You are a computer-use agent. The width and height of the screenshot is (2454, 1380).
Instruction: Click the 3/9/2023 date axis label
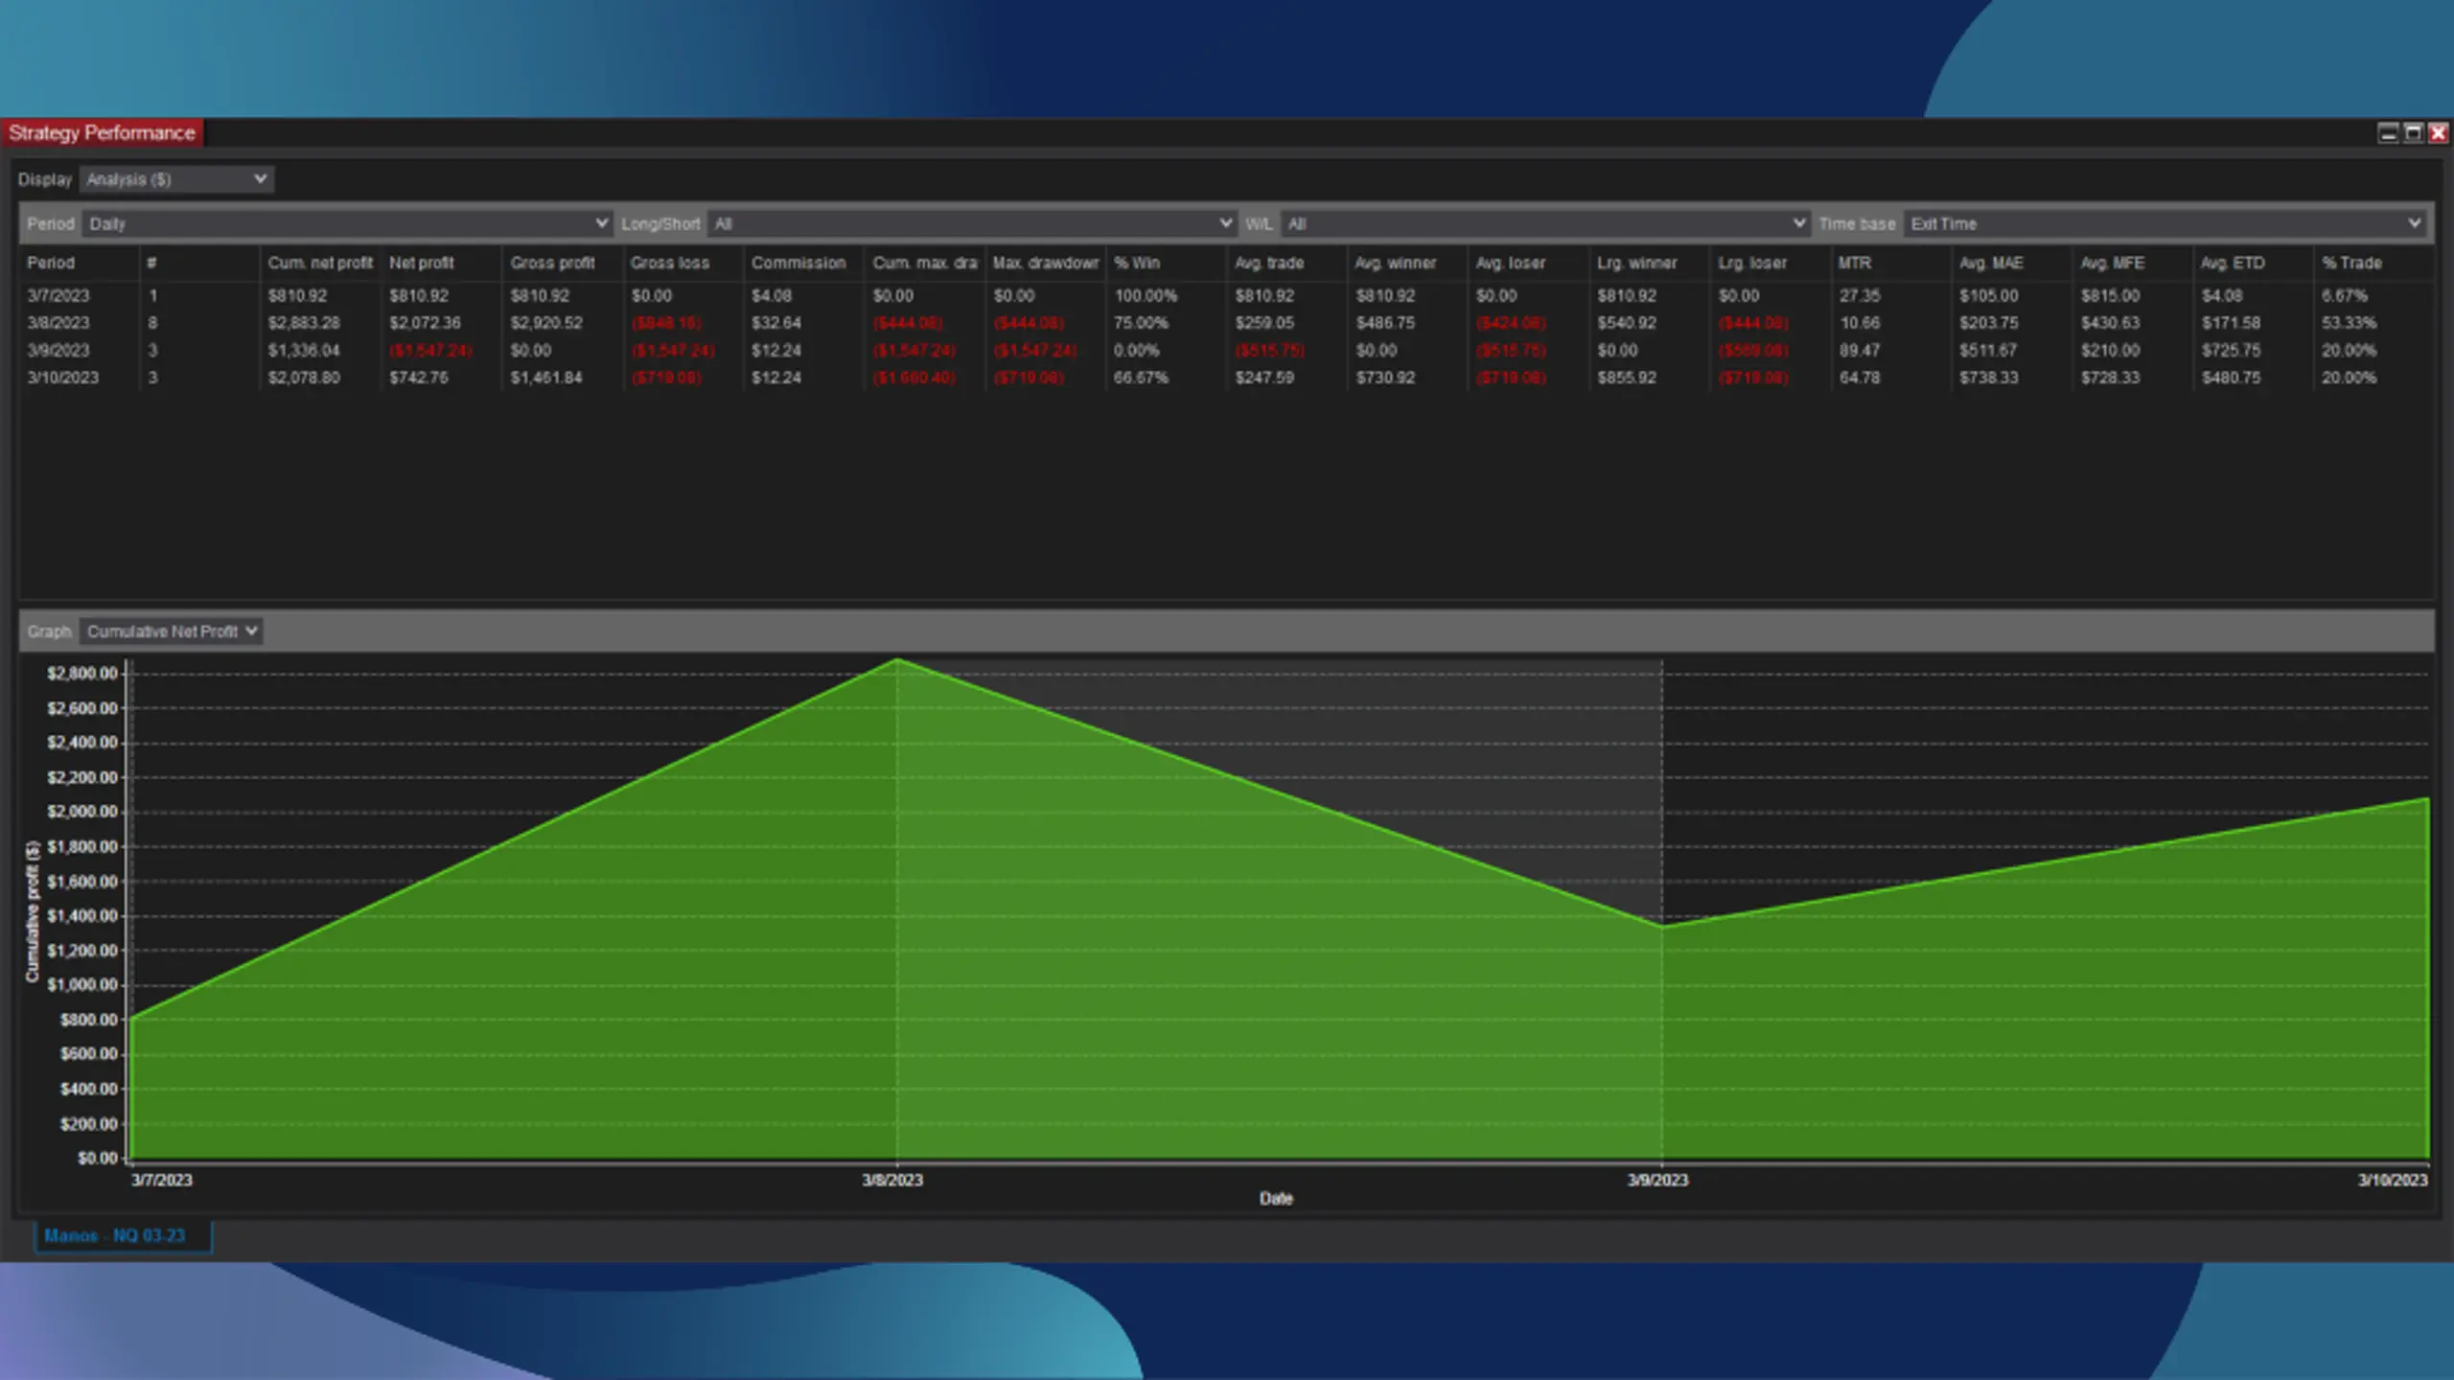1657,1180
